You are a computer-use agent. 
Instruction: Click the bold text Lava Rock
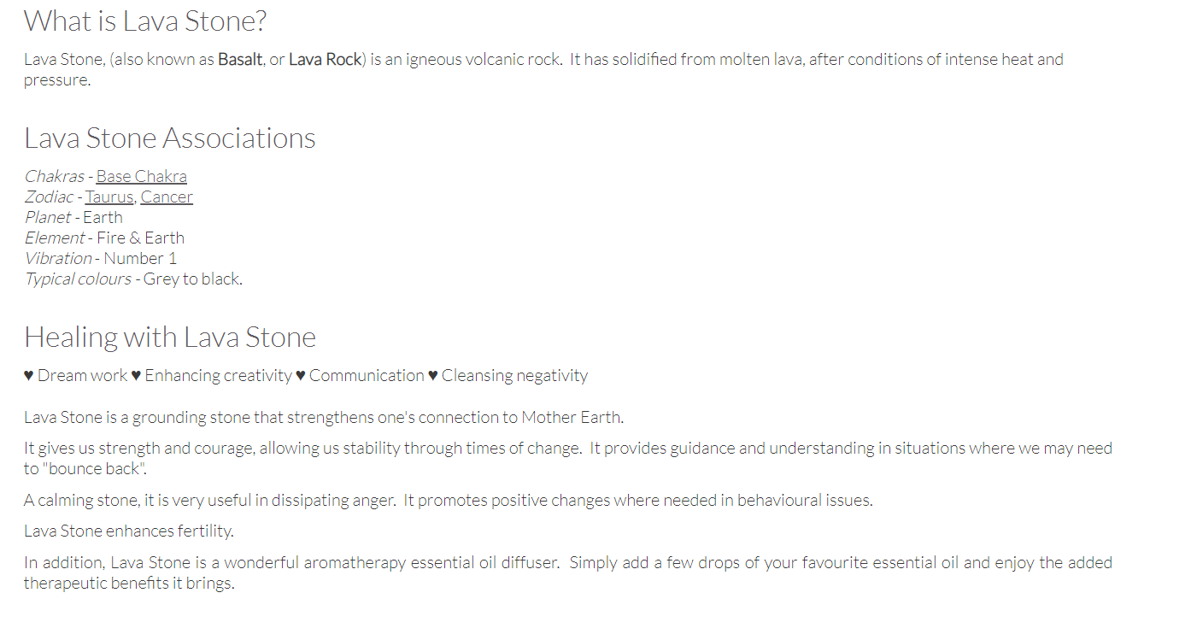click(326, 60)
